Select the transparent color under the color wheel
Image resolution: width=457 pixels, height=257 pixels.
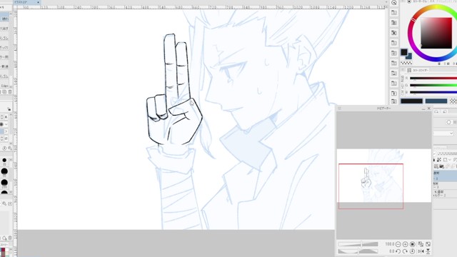(x=406, y=63)
